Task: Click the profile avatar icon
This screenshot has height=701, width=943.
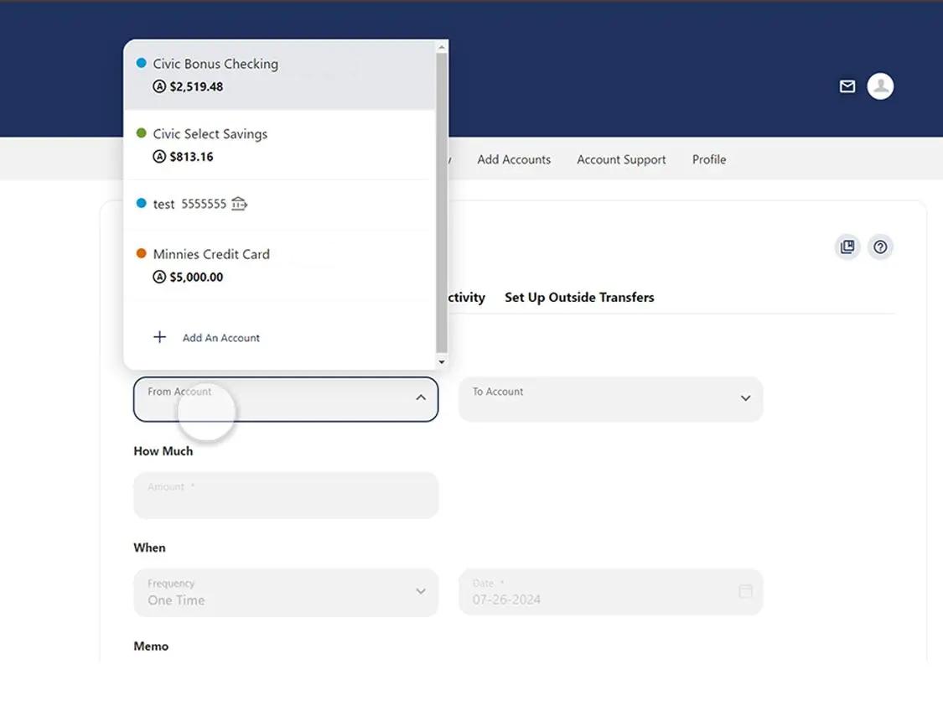Action: coord(880,86)
